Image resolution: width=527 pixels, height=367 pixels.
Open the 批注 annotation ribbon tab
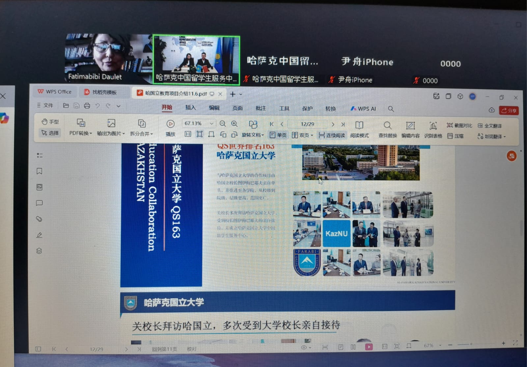261,108
